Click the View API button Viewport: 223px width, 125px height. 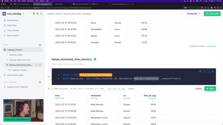coord(212,14)
